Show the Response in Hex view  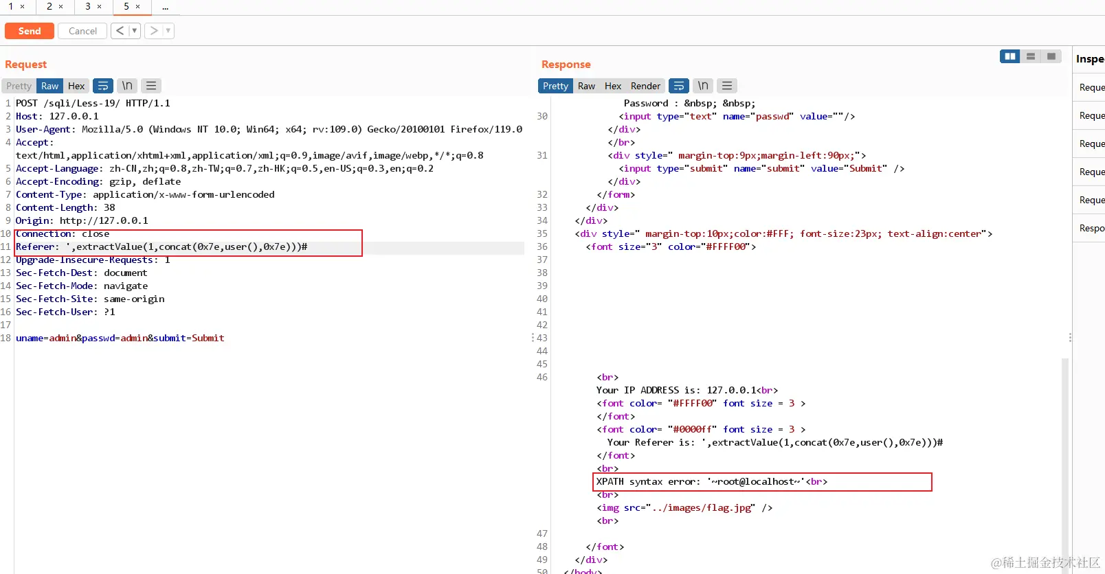[613, 86]
